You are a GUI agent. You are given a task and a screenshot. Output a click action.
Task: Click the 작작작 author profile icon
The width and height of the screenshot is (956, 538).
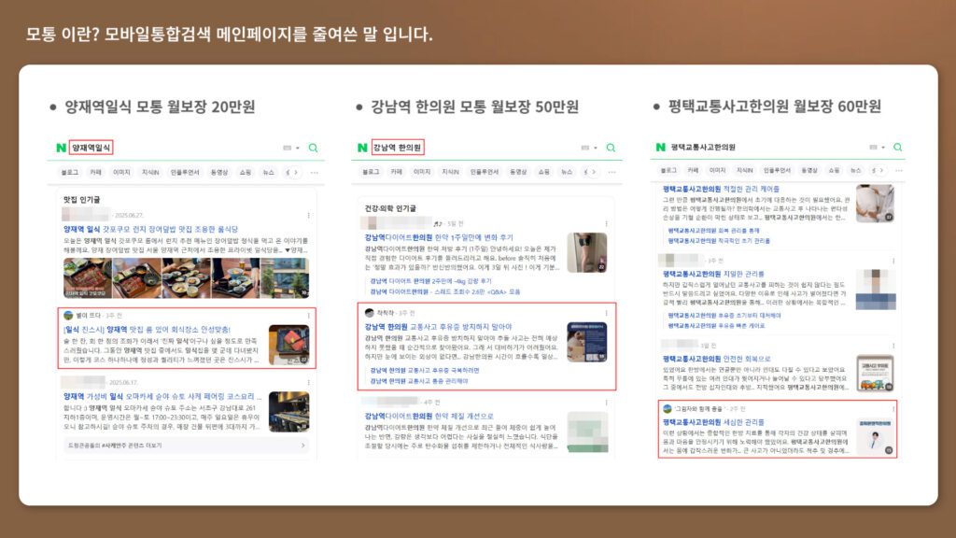point(370,313)
